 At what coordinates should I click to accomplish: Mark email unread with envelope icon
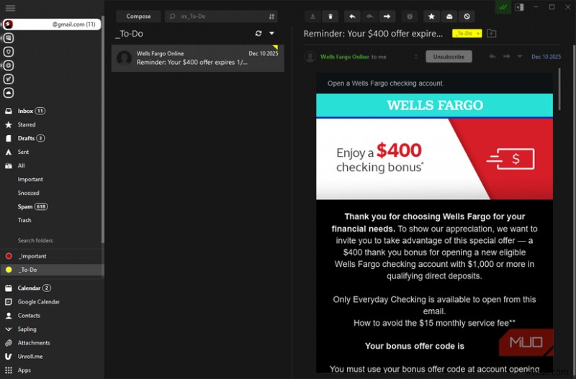[449, 16]
